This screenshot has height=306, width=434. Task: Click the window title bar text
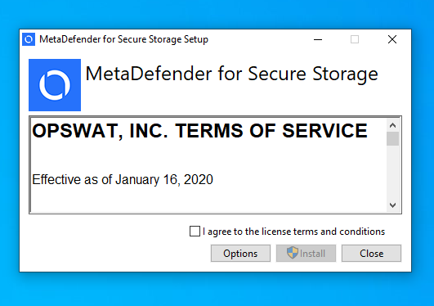[123, 39]
